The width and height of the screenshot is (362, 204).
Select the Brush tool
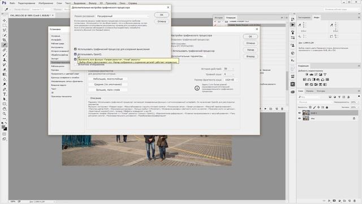coord(5,55)
